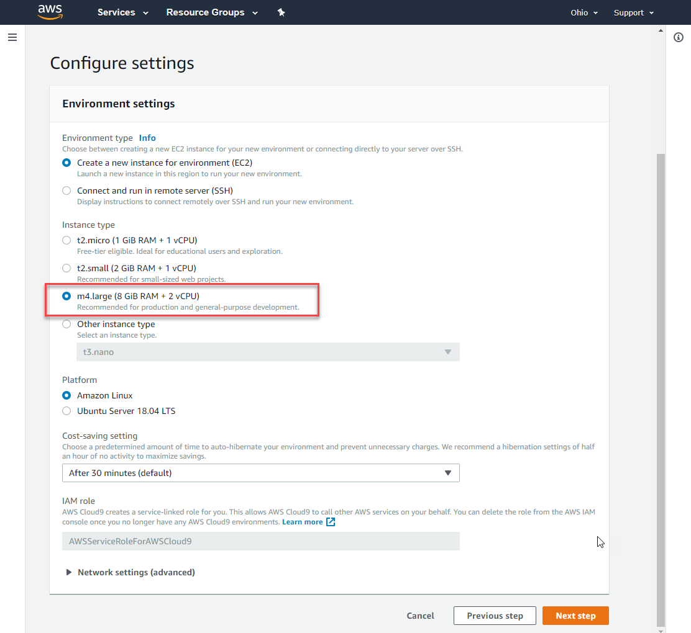Choose the t2.micro instance type
The height and width of the screenshot is (633, 691).
[66, 240]
